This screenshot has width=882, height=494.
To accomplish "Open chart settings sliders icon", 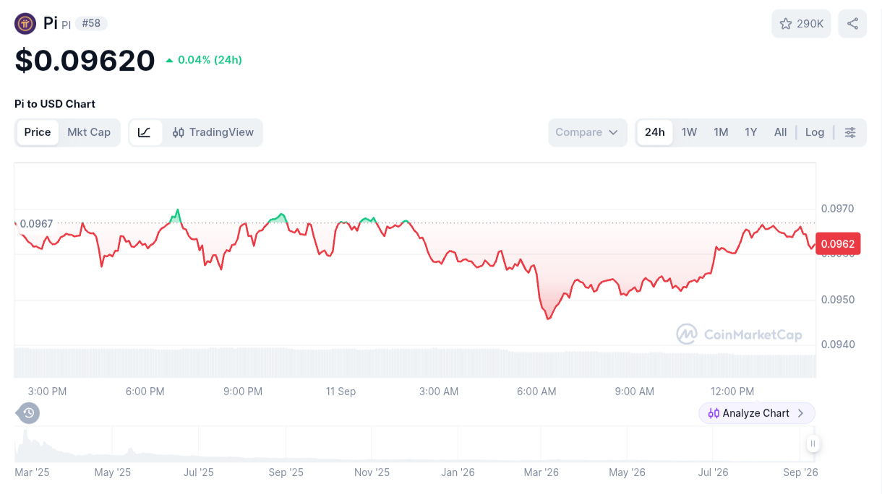I will point(850,132).
